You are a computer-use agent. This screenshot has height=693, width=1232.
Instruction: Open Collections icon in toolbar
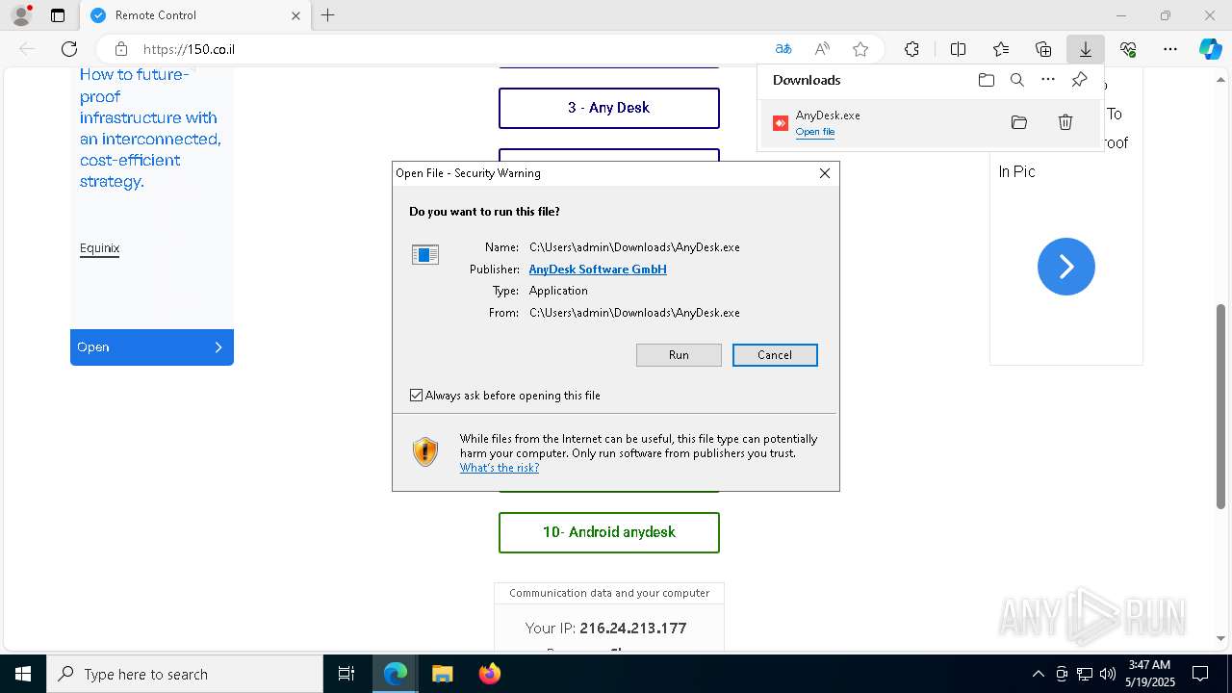point(1043,49)
